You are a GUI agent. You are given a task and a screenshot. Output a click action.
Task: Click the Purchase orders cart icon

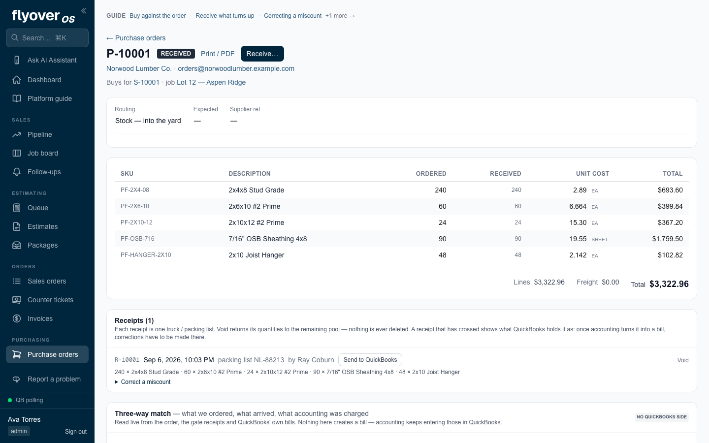[17, 354]
